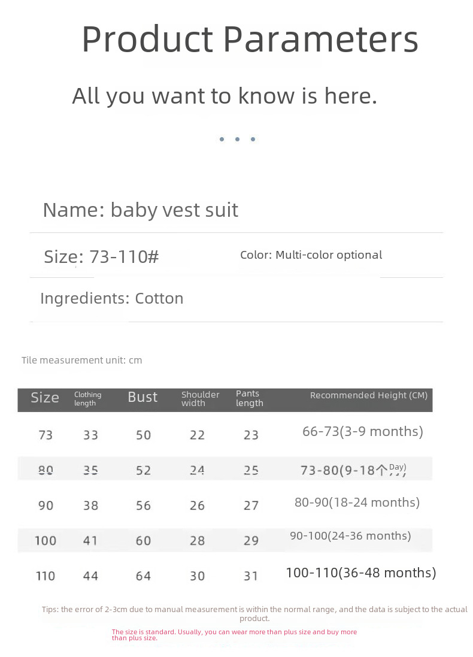Click the "All you want to know" subtitle
473x657 pixels.
225,96
